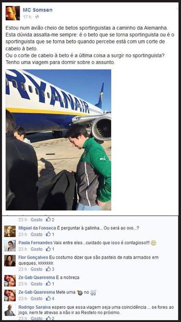Like Miguel da Fonseca's comment via Gosto
The width and height of the screenshot is (181, 322).
[x=37, y=234]
